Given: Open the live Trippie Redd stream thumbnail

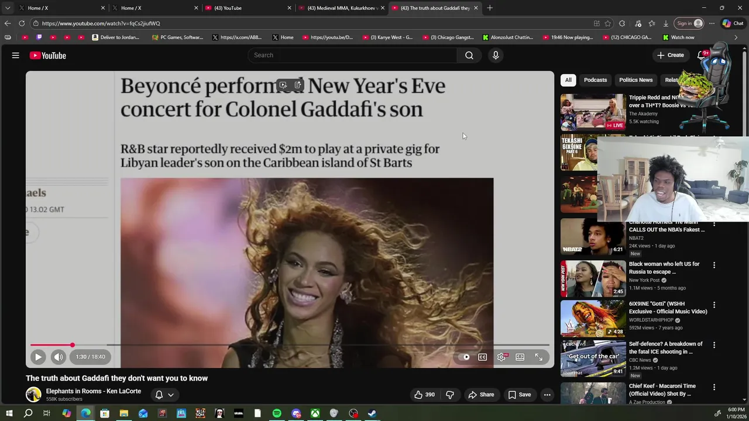Looking at the screenshot, I should point(593,112).
